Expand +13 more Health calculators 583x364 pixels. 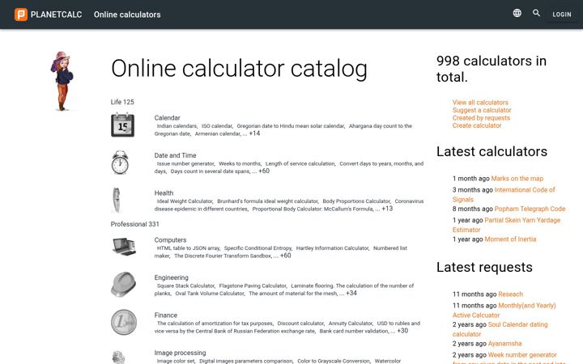click(x=387, y=209)
